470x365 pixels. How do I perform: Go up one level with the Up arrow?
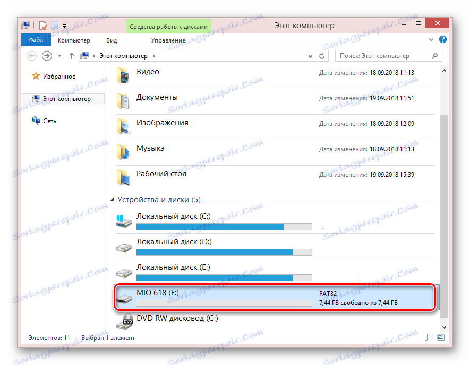[x=71, y=56]
